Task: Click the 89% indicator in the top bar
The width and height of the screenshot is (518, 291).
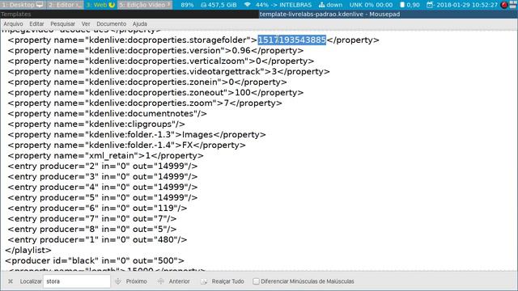Action: pos(187,5)
